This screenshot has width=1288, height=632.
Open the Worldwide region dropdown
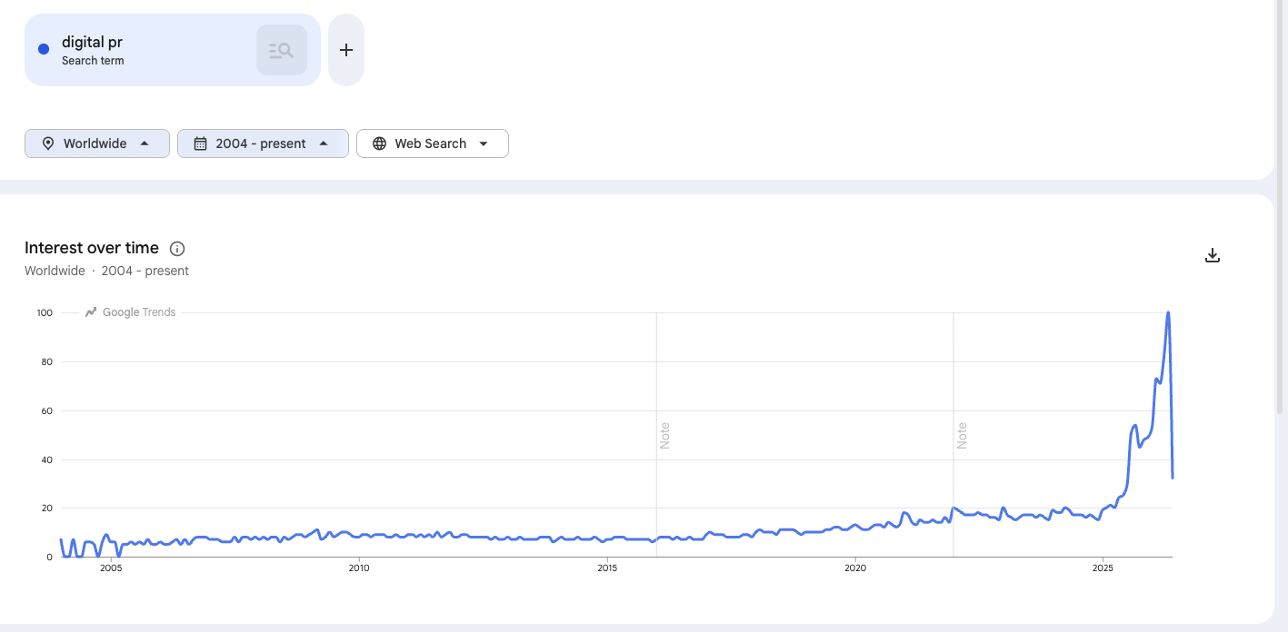tap(97, 143)
